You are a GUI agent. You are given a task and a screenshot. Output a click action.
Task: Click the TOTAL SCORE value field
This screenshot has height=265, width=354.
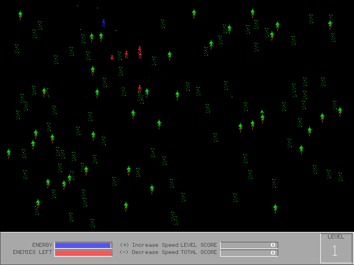(249, 253)
